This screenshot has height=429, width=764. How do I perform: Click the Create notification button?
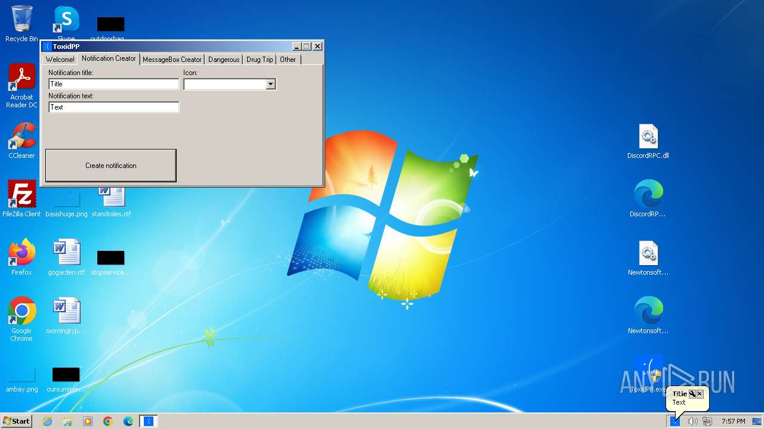pos(111,166)
